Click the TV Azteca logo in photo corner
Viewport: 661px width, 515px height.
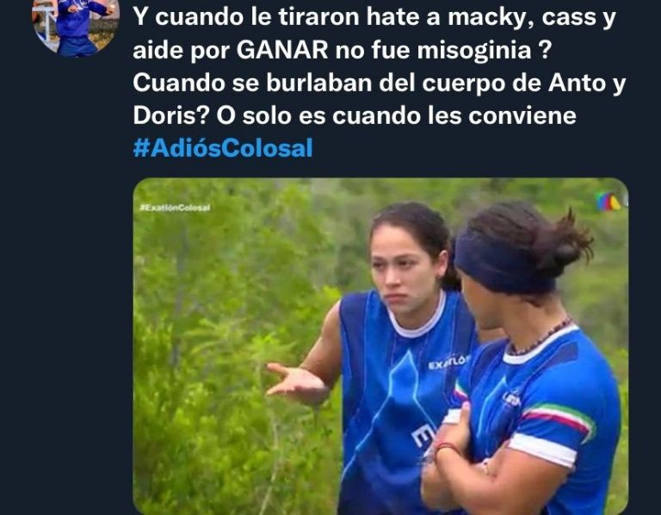(608, 202)
